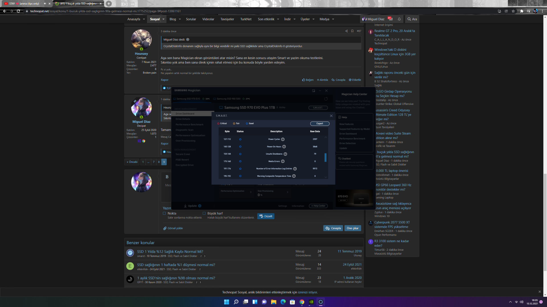The height and width of the screenshot is (307, 547).
Task: Enable the Nokta checkbox
Action: pos(164,213)
